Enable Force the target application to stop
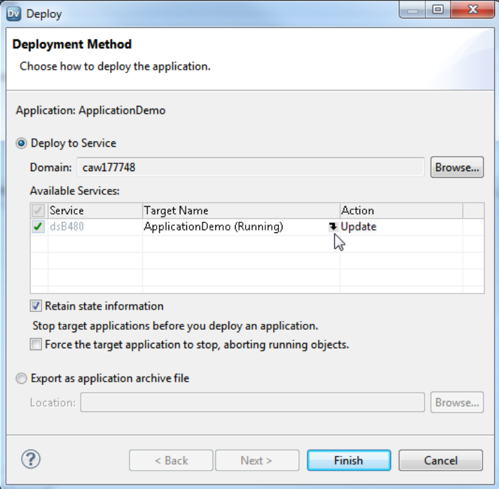Viewport: 499px width, 489px height. coord(35,344)
